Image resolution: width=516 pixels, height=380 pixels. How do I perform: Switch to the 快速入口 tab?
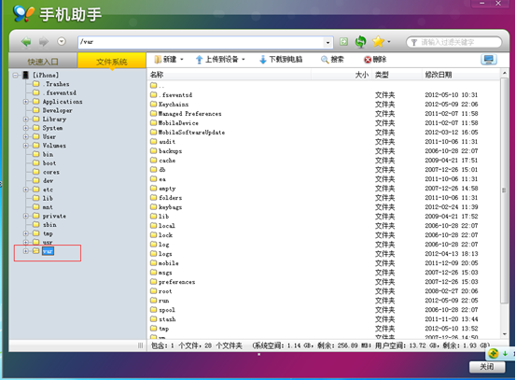point(43,62)
